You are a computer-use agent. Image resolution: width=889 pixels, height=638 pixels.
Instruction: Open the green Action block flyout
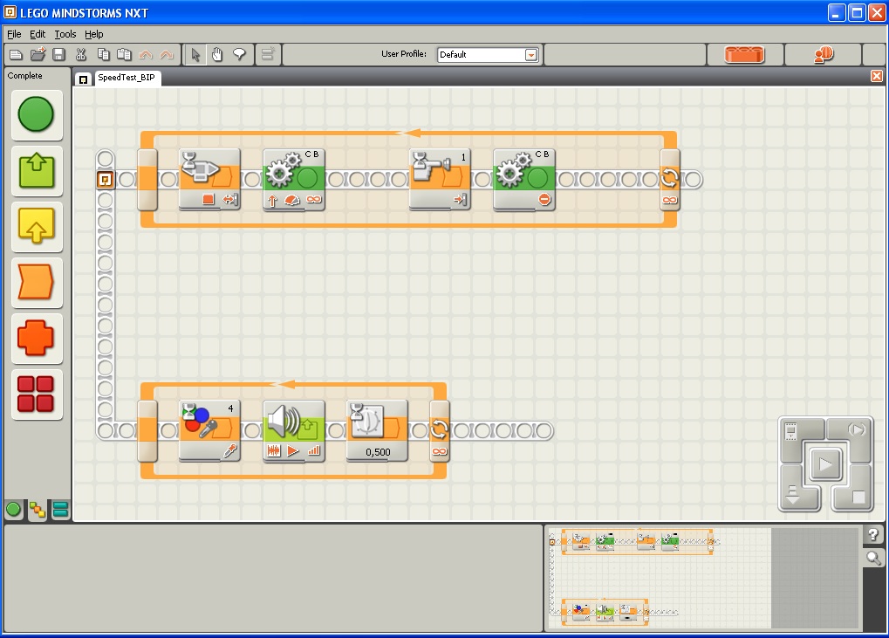[x=37, y=171]
